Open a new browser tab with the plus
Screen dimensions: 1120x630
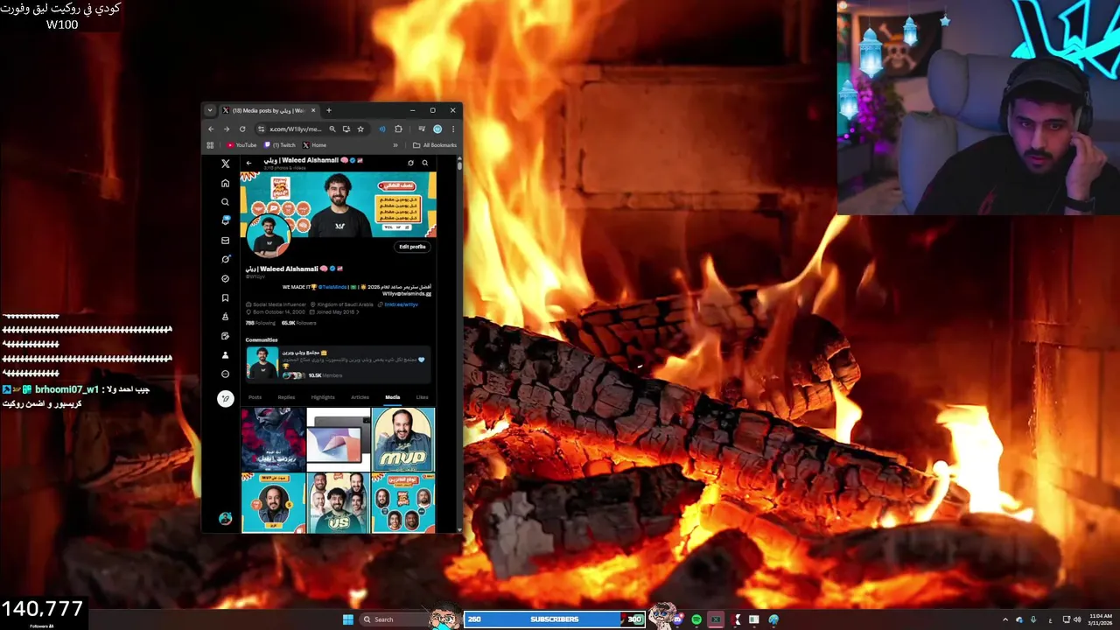(329, 110)
